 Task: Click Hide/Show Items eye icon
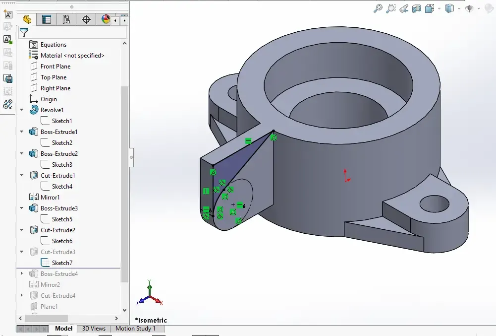tap(469, 8)
